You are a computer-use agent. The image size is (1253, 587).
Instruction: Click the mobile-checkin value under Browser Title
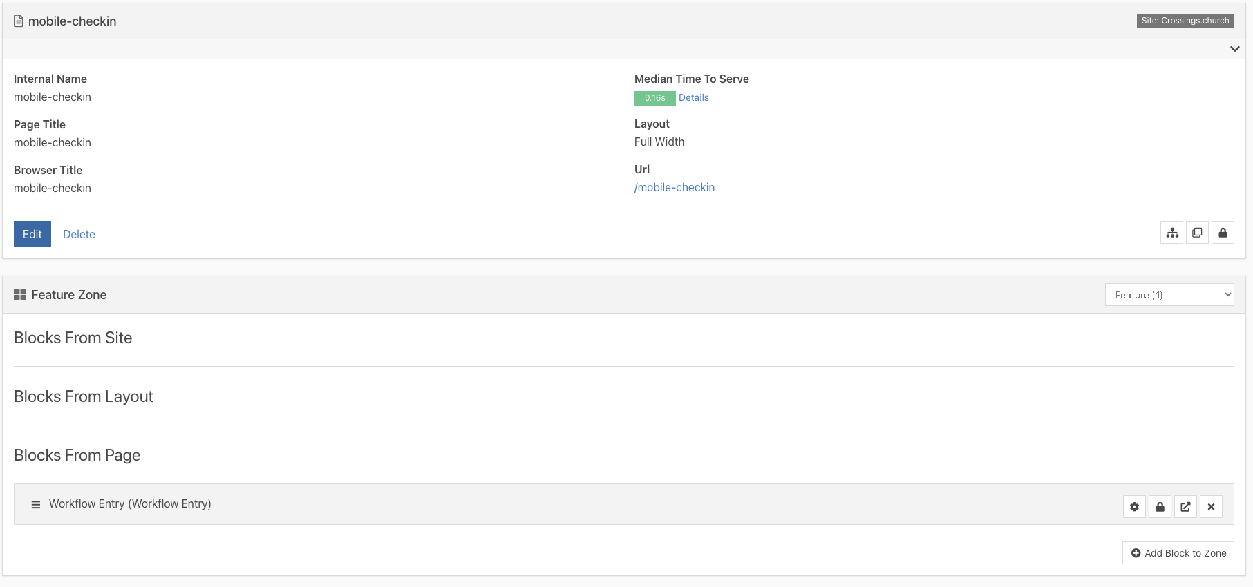tap(53, 189)
